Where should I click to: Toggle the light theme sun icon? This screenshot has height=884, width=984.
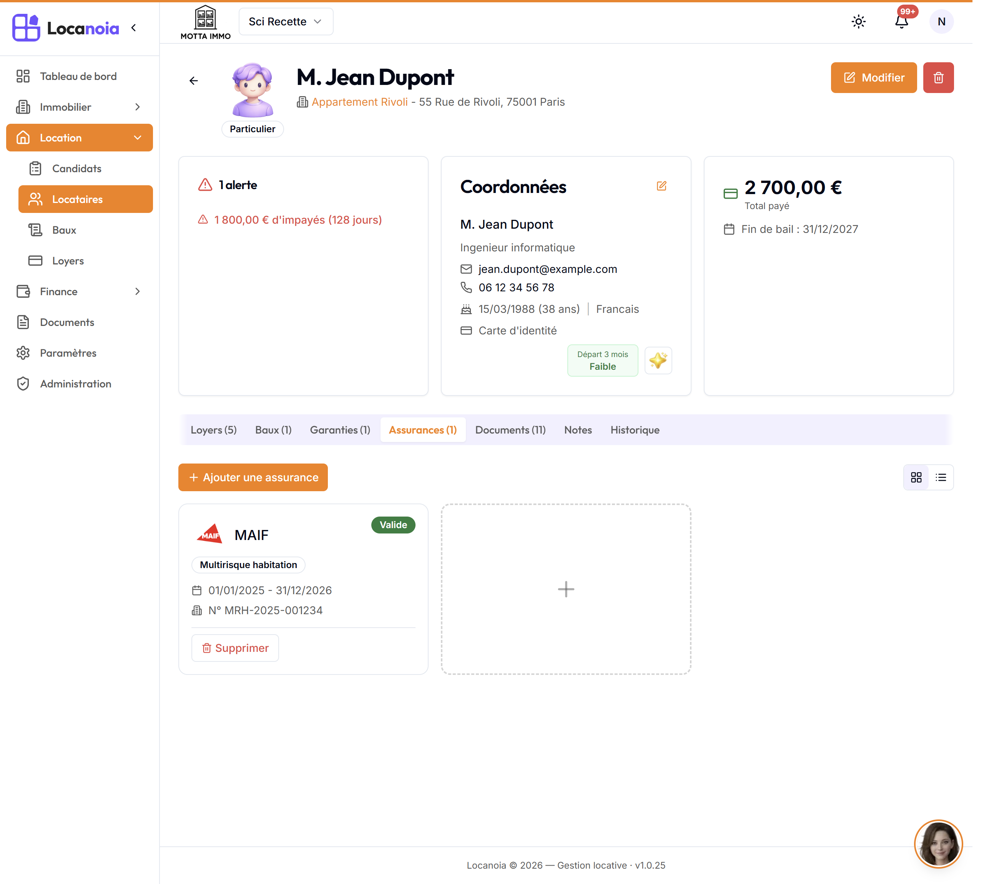pos(858,22)
